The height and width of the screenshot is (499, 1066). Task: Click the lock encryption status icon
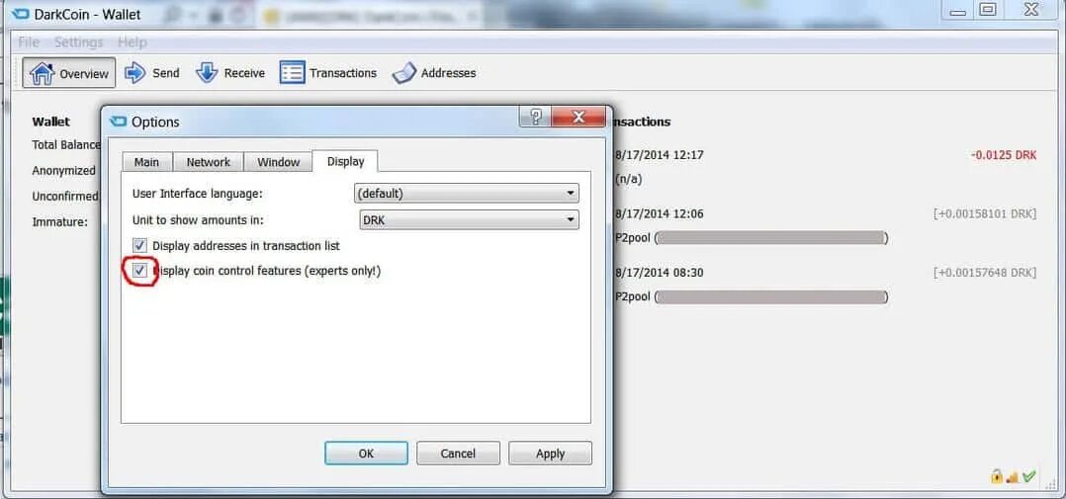click(997, 476)
